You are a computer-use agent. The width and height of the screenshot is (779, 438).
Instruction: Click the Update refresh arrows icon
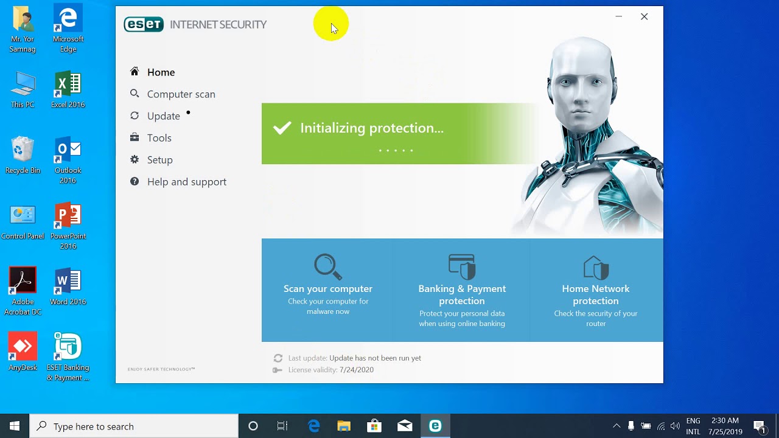[x=134, y=116]
